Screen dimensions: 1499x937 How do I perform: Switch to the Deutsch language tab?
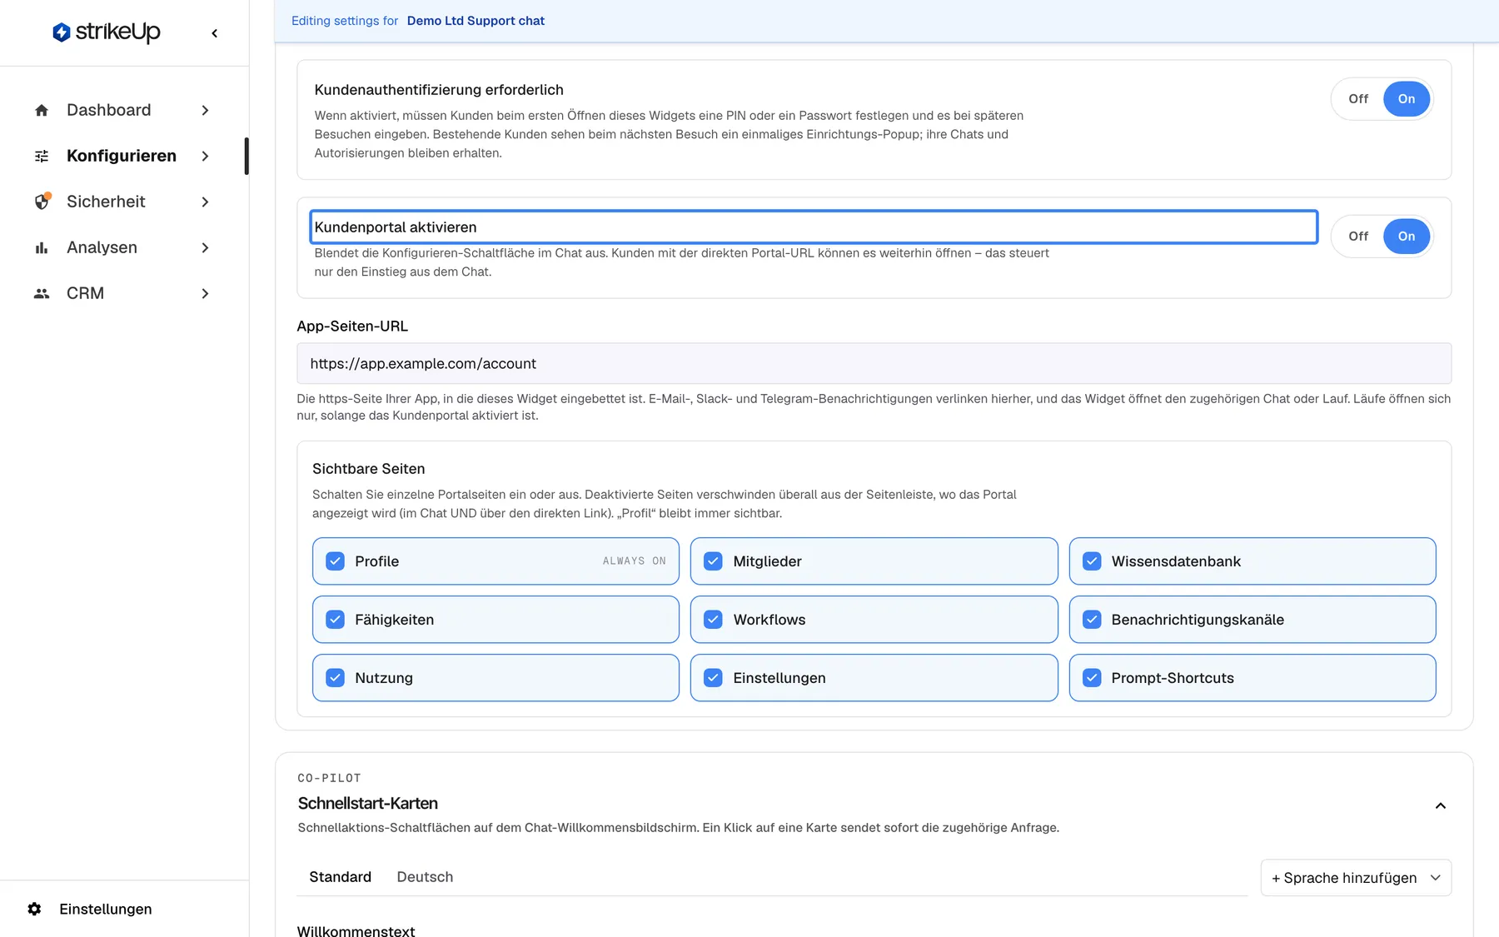coord(425,877)
